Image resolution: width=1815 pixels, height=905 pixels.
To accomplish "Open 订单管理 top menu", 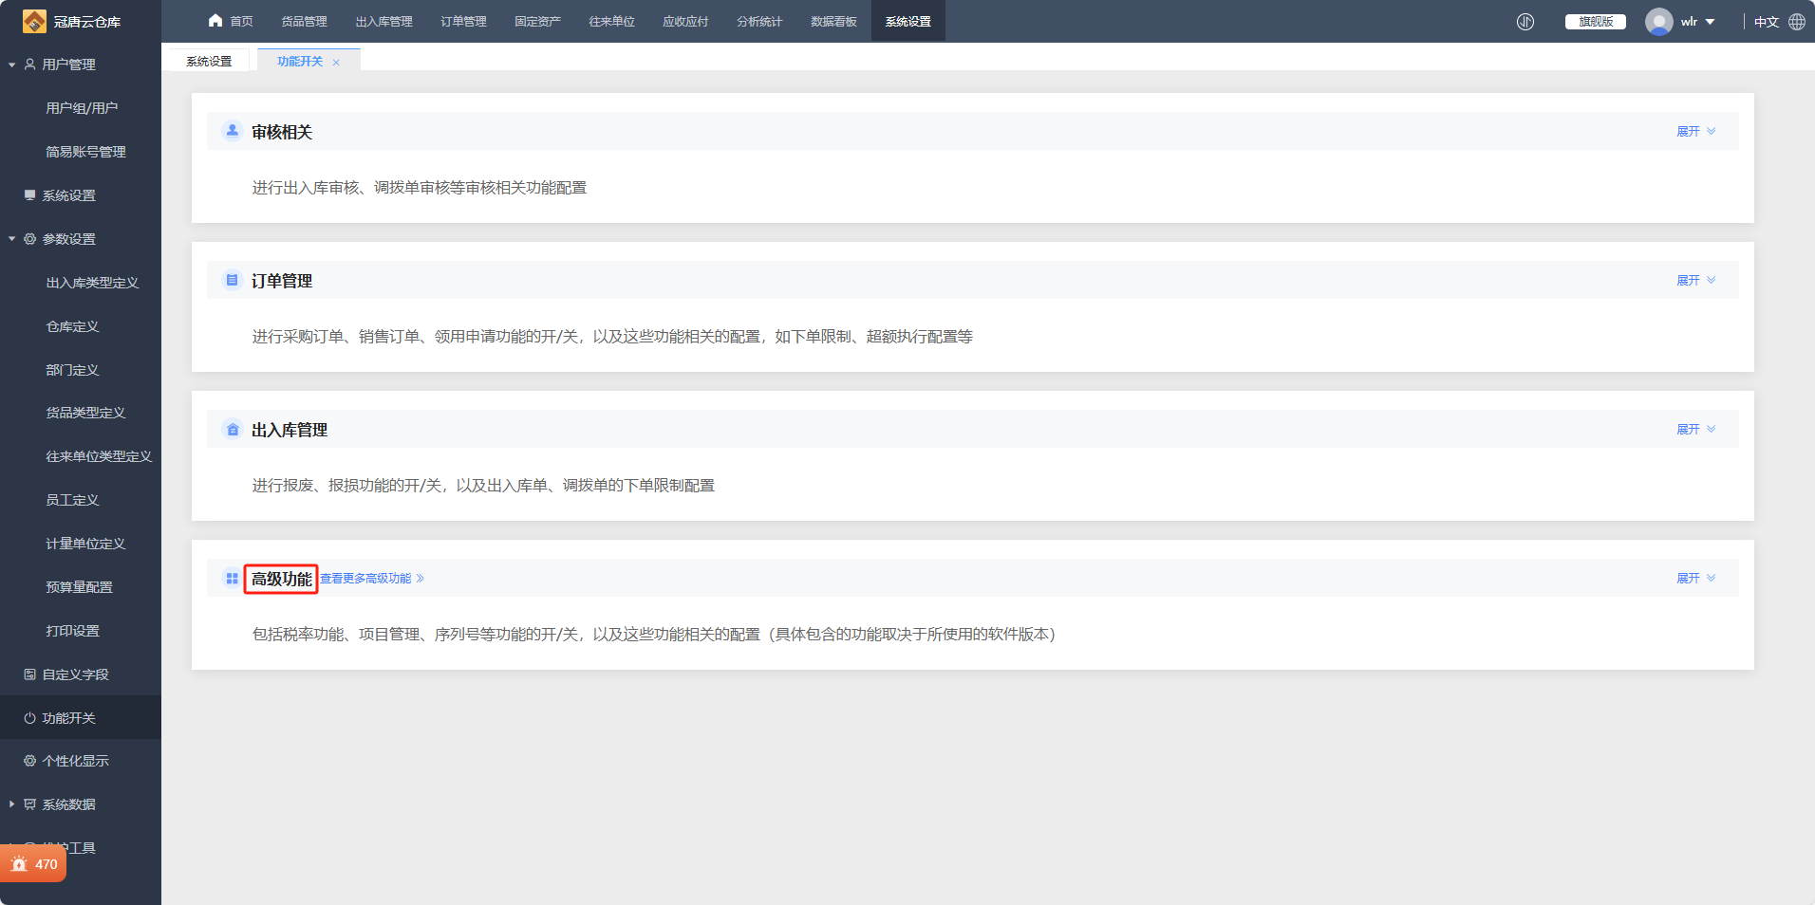I will [x=463, y=22].
